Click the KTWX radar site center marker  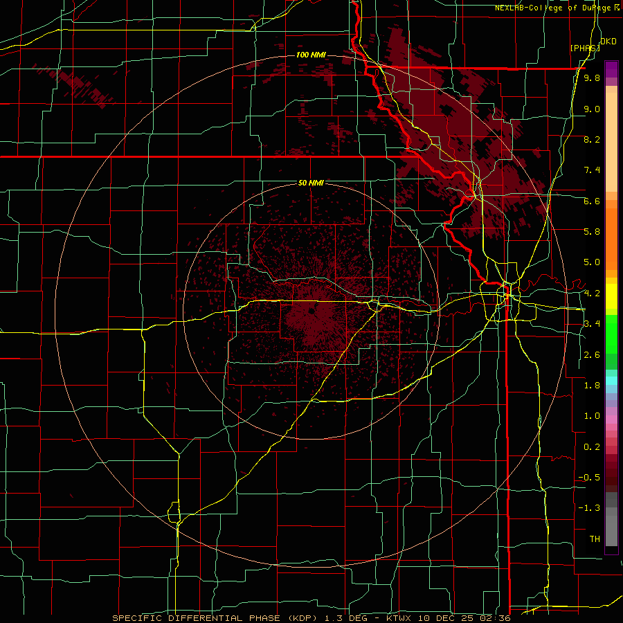[312, 311]
